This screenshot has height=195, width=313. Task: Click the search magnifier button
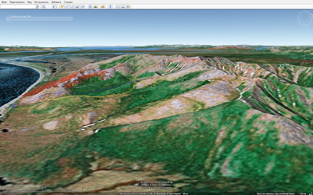click(x=43, y=6)
